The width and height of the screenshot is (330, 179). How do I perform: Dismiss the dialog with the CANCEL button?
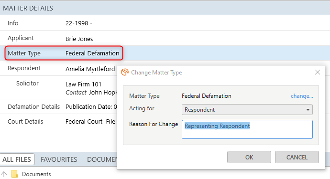(297, 157)
